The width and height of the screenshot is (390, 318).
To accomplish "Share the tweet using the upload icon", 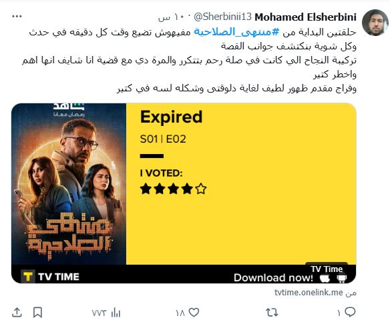I will pos(17,312).
